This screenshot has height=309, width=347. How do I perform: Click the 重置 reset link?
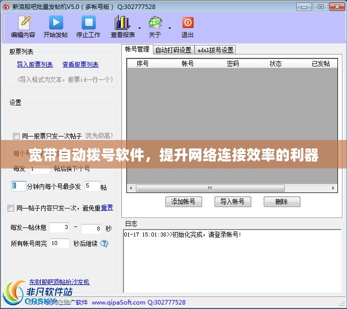[107, 208]
